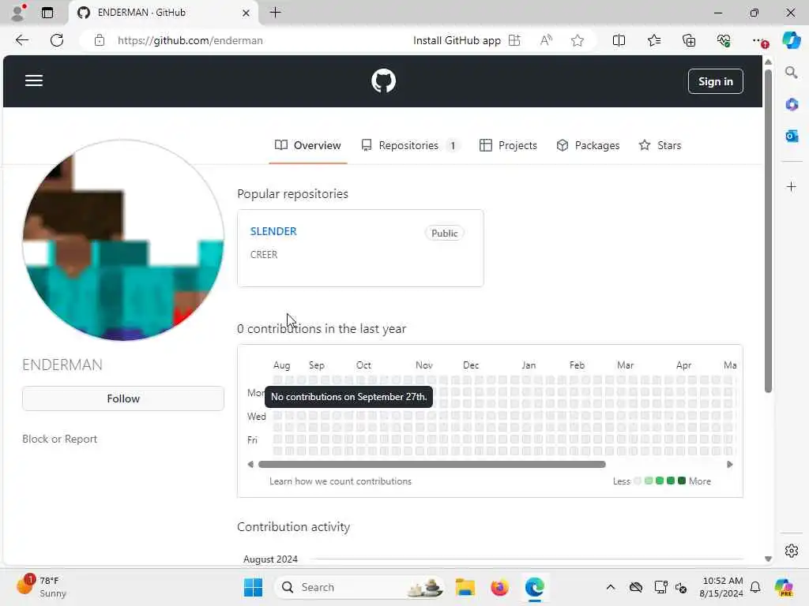Click the lightest legend swatch next to Less
The image size is (809, 606).
click(x=638, y=481)
